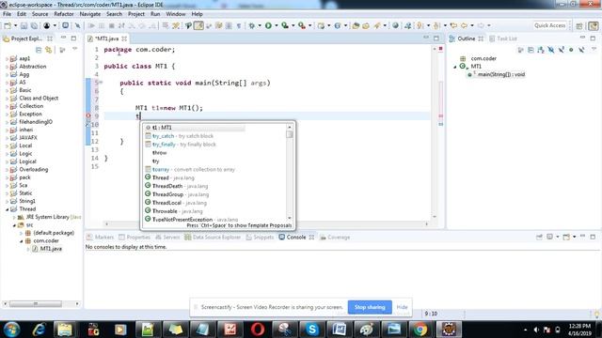Image resolution: width=602 pixels, height=338 pixels.
Task: Open Google Chrome from the taskbar
Action: point(420,330)
